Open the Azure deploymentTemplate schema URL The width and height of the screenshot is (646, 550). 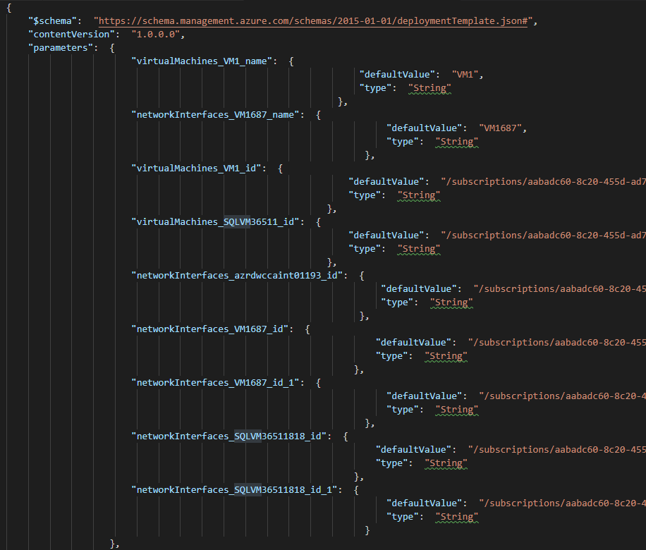tap(314, 21)
